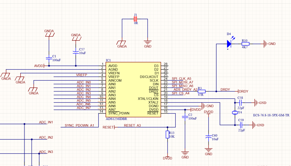
Task: Click the SYNC_PDWN pin name
Action: pyautogui.click(x=119, y=113)
